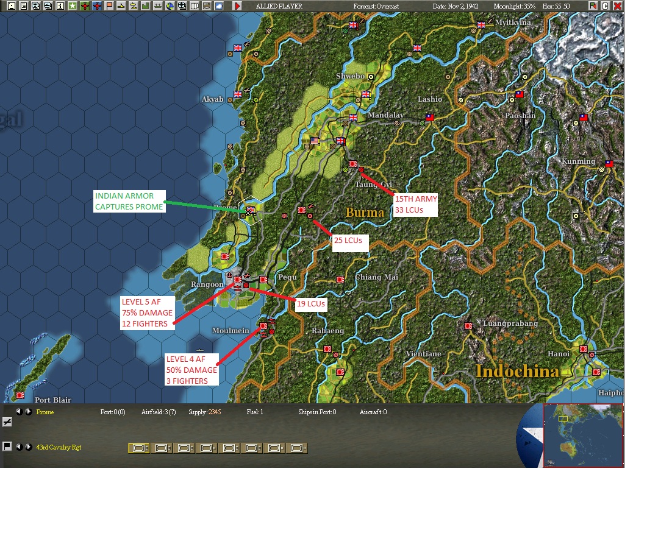The image size is (647, 547).
Task: Select the Chinese flag unit near Paoshan
Action: pos(520,94)
